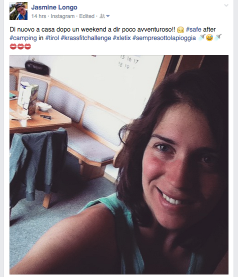Expand the audience selector arrow
Screen dimensions: 238x277
tap(108, 16)
